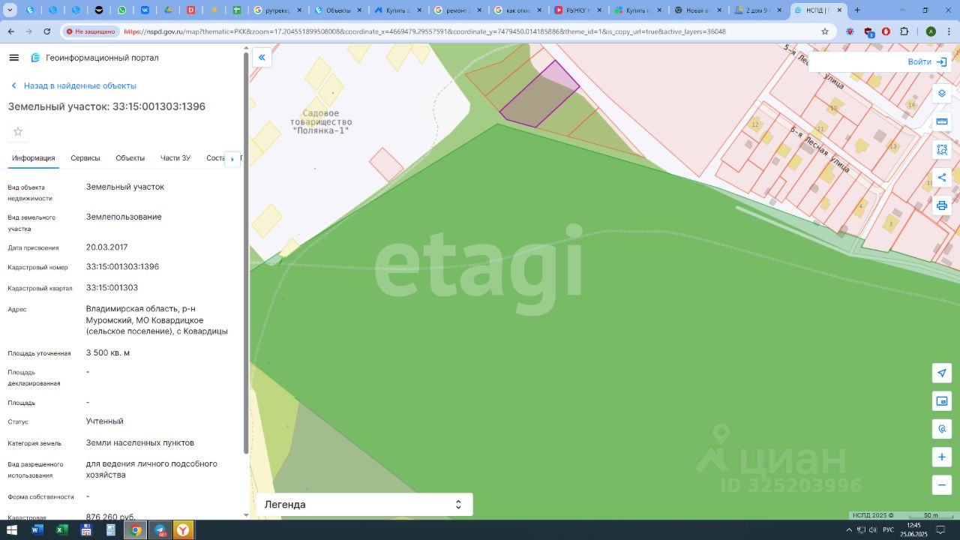
Task: Share the map link
Action: pyautogui.click(x=942, y=178)
